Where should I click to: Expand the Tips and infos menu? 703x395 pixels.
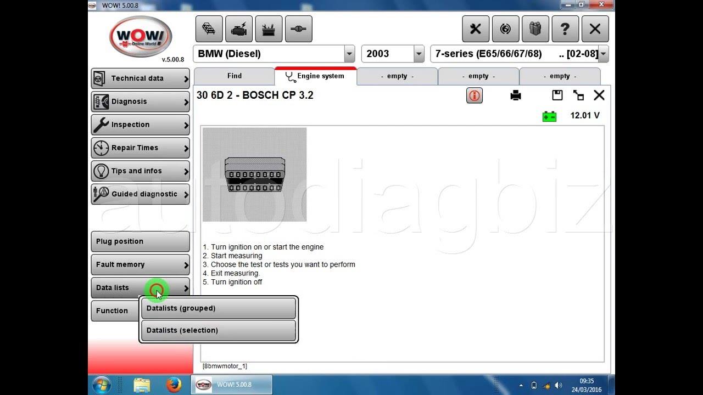coord(141,171)
